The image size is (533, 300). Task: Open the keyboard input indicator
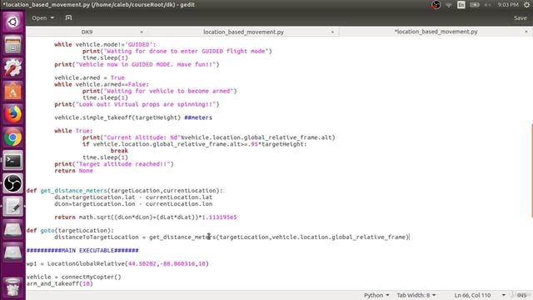[461, 5]
